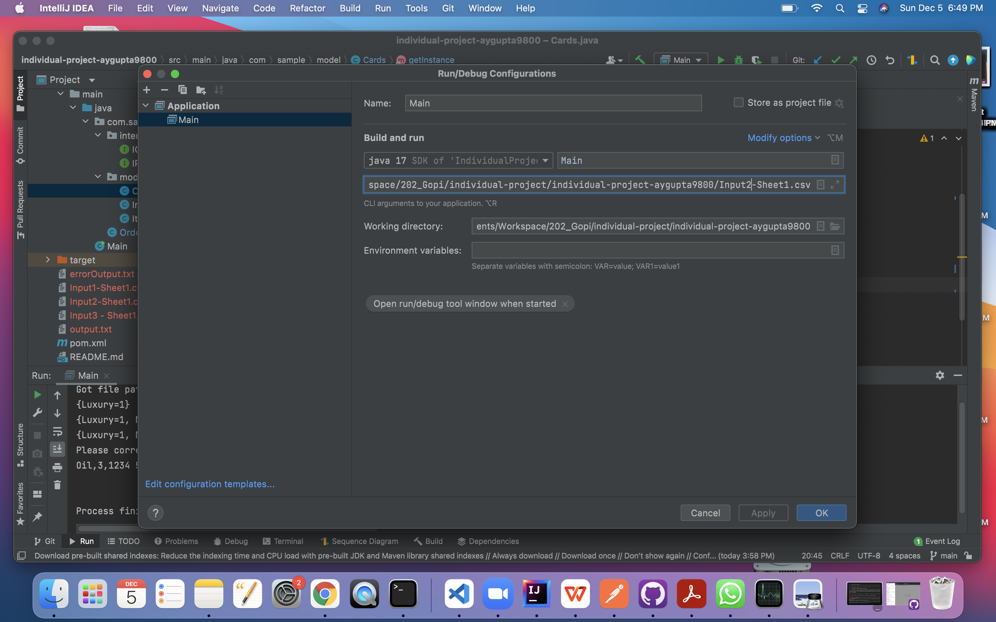Debug Main with toolbar bug icon
Image resolution: width=996 pixels, height=622 pixels.
(739, 60)
